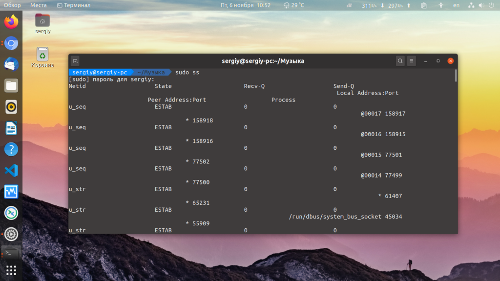
Task: Open the terminal search (magnifier icon)
Action: (x=400, y=60)
